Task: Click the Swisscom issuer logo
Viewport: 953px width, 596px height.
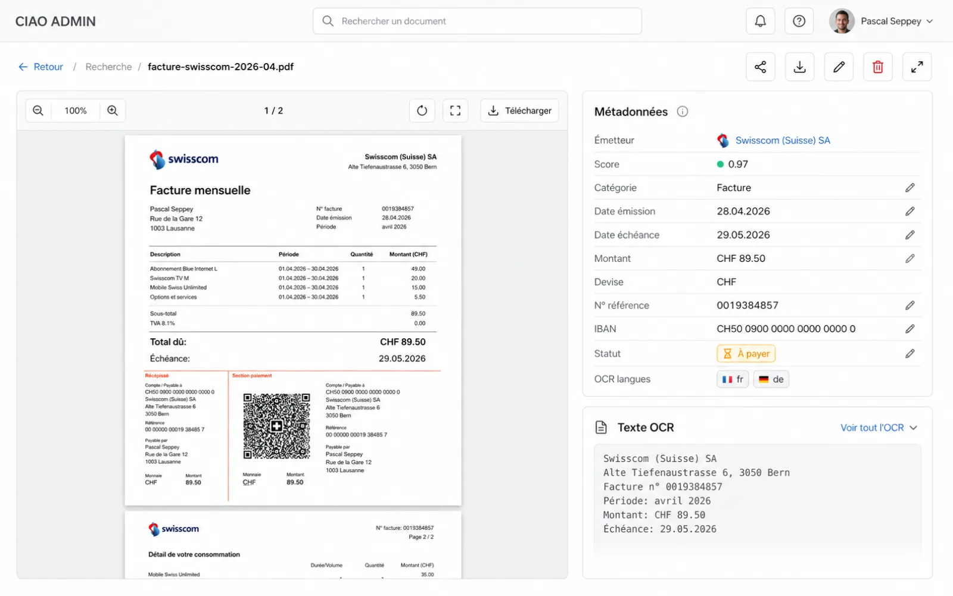Action: (723, 141)
